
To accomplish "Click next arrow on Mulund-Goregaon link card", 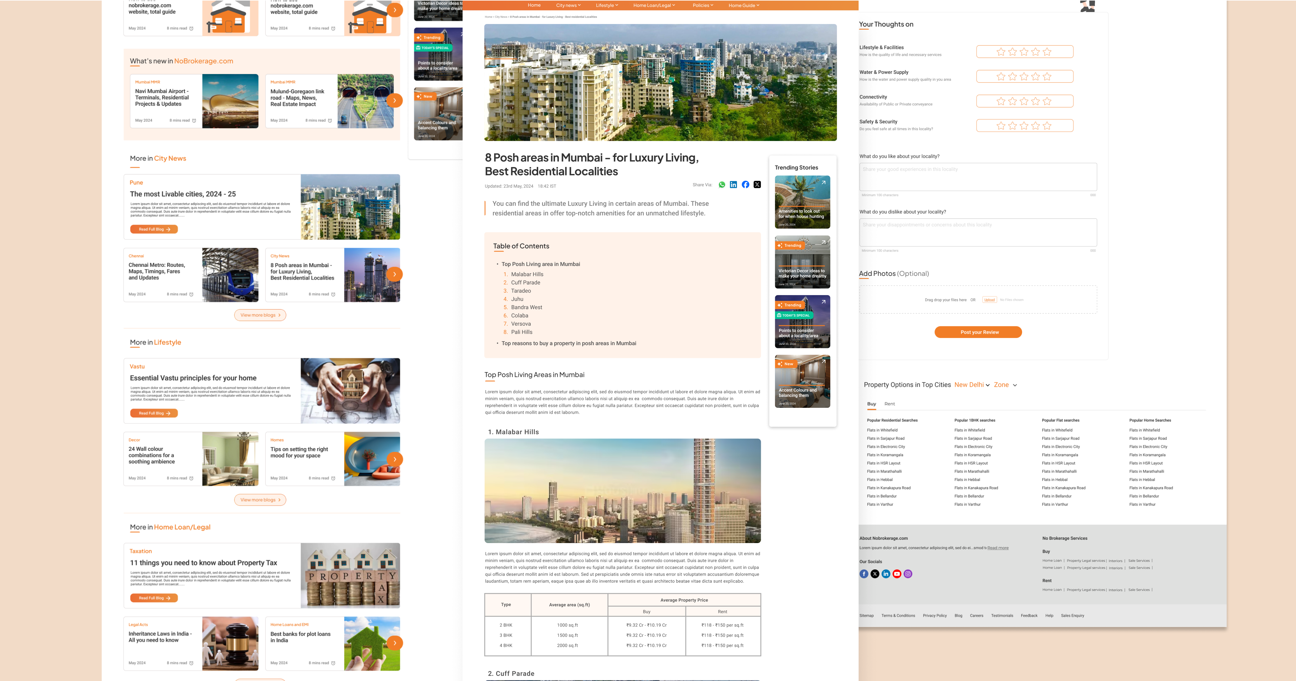I will 395,100.
